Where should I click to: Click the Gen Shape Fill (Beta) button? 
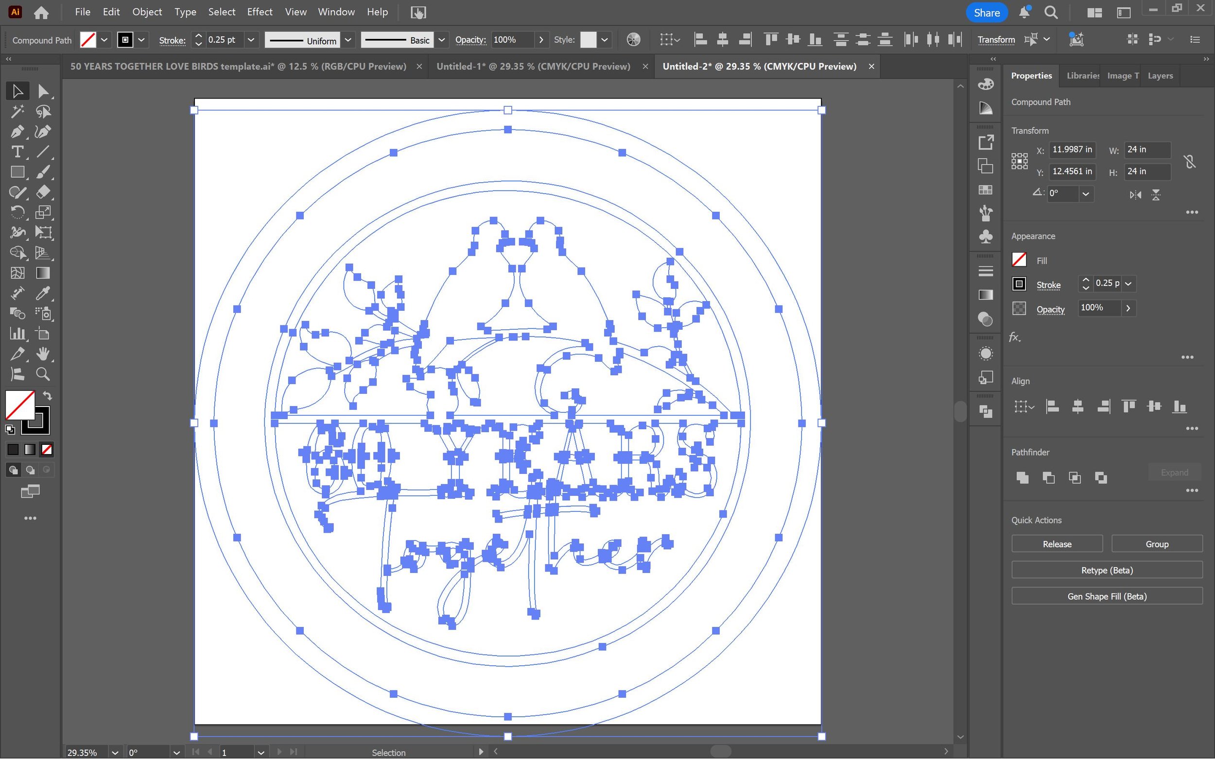[x=1107, y=596]
